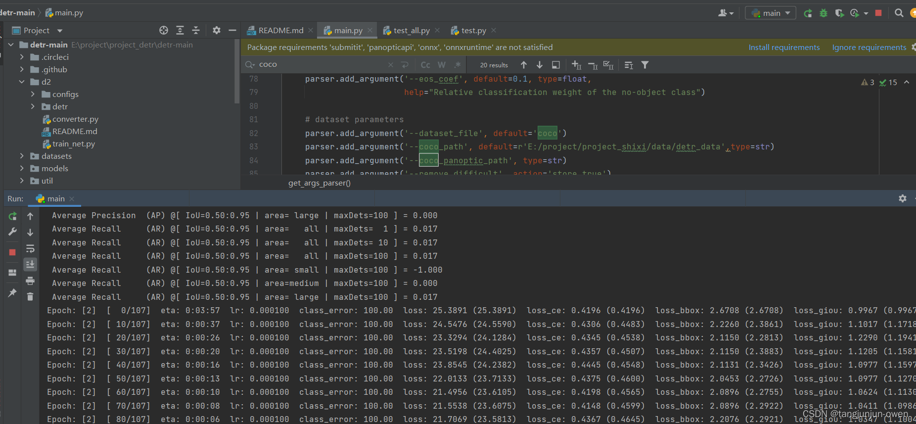Clear console output with trash icon
The height and width of the screenshot is (424, 916).
click(30, 297)
